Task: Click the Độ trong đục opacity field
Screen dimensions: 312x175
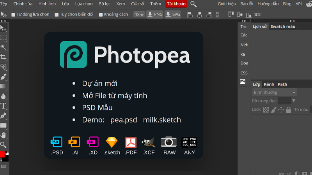Action: [285, 101]
